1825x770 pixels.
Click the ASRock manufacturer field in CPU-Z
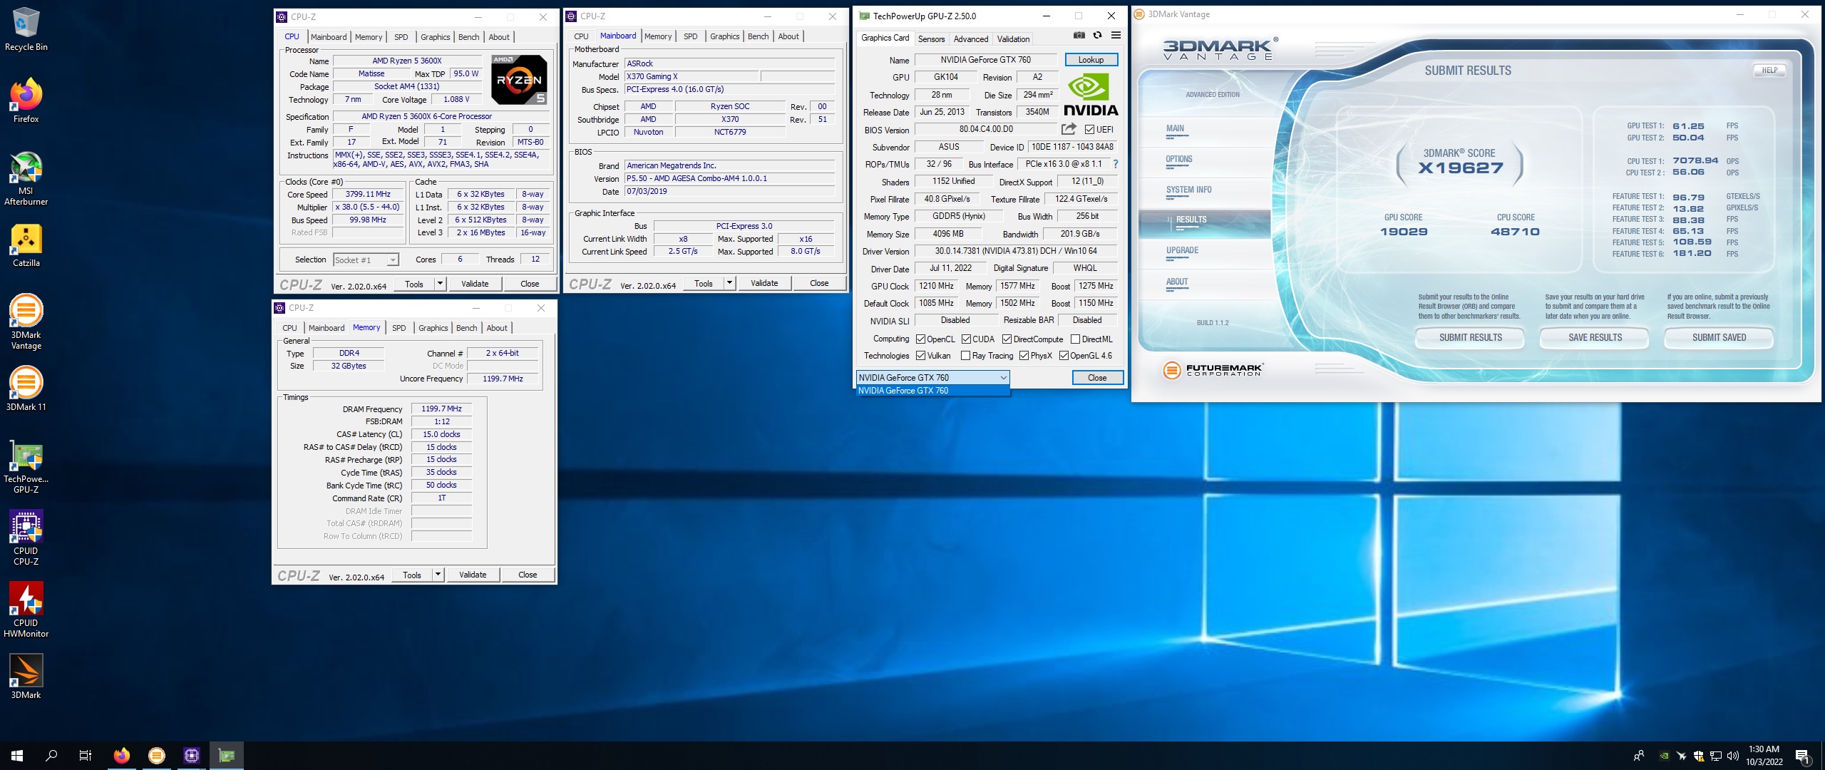pos(729,63)
